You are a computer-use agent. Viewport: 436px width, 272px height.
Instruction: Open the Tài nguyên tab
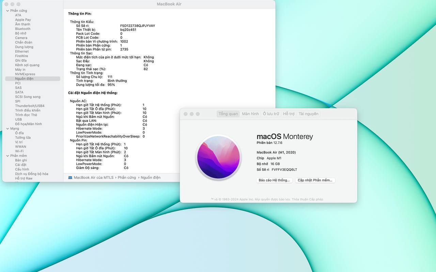click(309, 114)
